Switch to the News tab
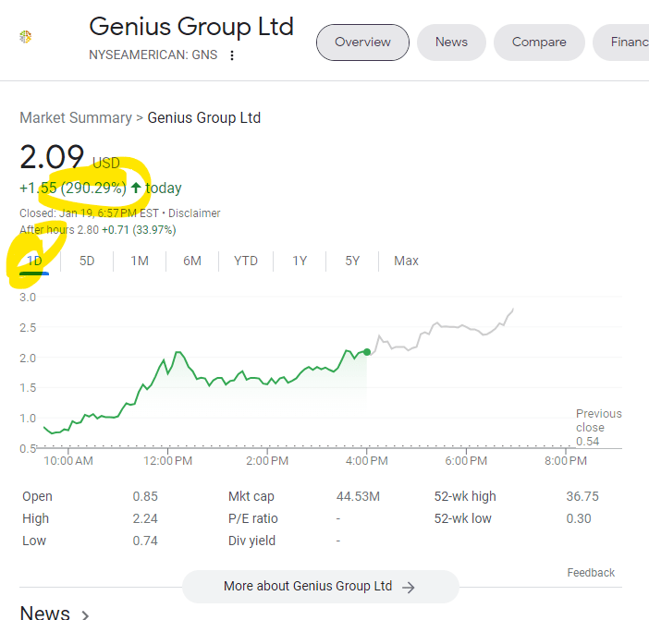The image size is (649, 620). tap(451, 42)
